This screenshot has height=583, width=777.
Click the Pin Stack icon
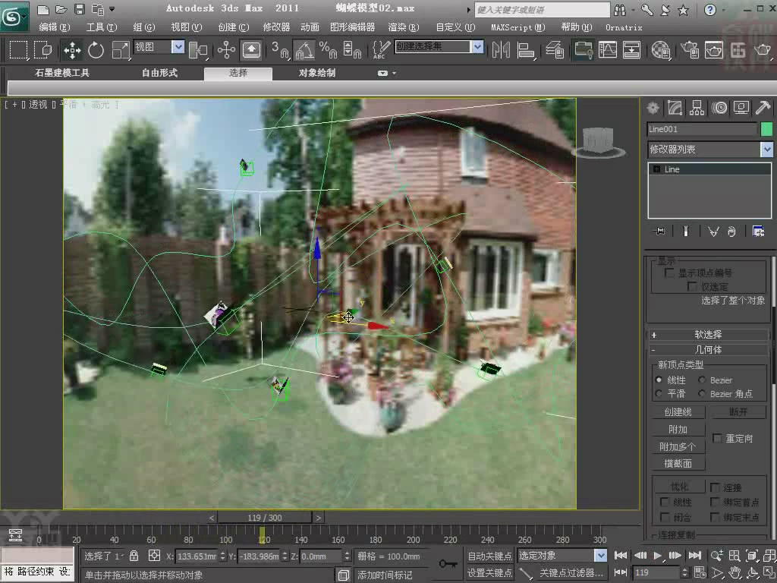pyautogui.click(x=660, y=231)
